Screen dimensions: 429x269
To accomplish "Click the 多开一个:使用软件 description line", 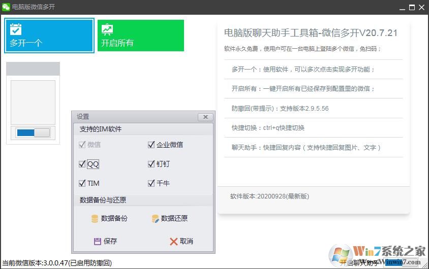I will coord(303,70).
